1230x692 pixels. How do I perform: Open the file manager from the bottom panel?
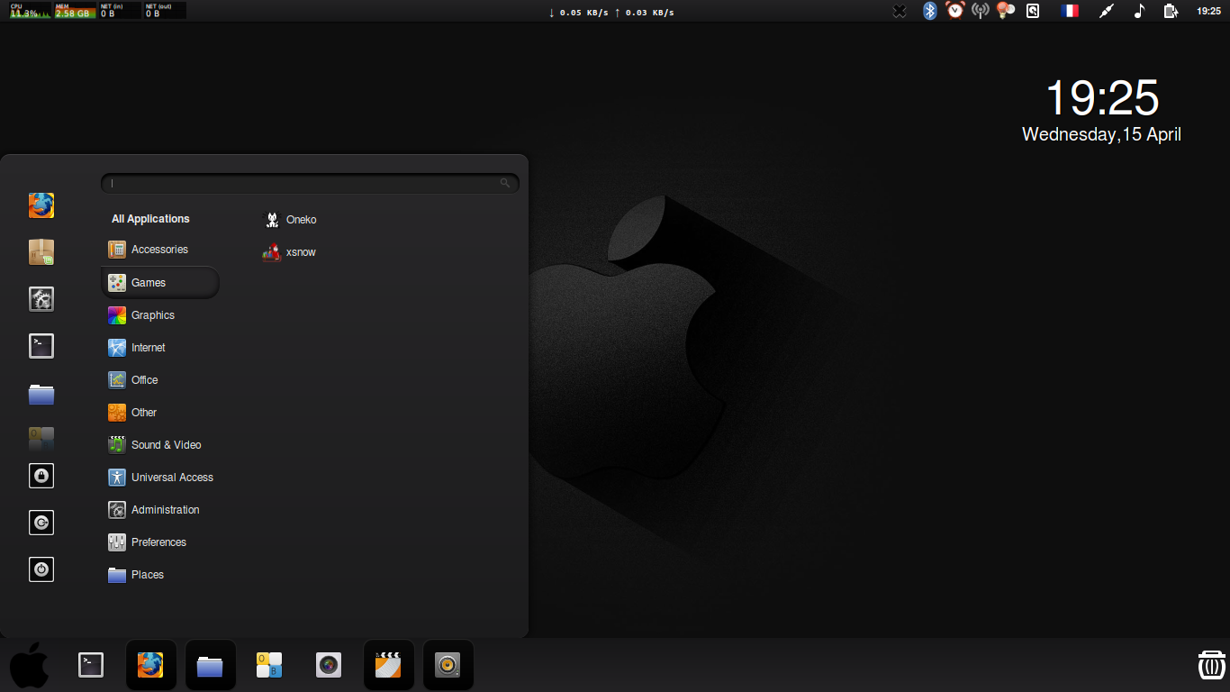coord(210,665)
